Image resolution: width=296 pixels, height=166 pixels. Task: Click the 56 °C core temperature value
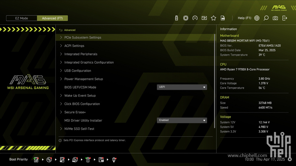click(262, 88)
